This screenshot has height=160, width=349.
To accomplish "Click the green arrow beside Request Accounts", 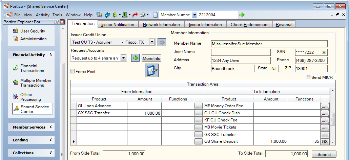I will click(135, 58).
